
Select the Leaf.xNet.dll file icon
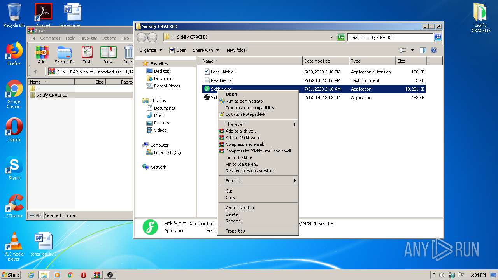point(207,72)
